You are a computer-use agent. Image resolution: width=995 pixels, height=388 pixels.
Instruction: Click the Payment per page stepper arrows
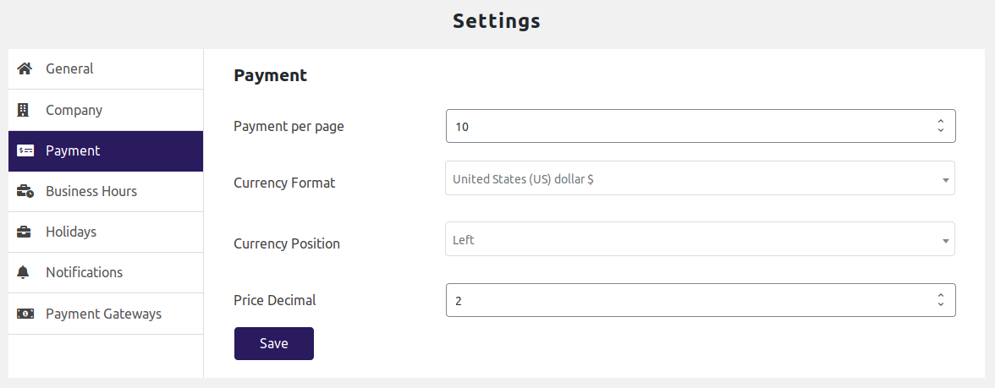point(941,126)
